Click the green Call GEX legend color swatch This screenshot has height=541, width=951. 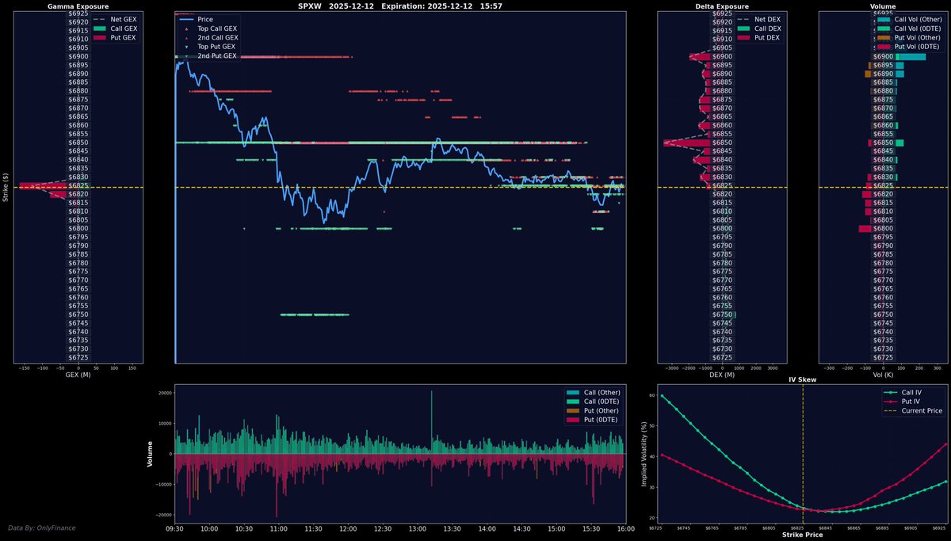[x=101, y=28]
